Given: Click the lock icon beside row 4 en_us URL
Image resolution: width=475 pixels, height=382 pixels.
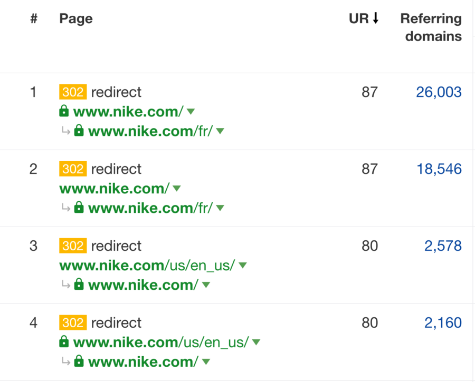Looking at the screenshot, I should (x=64, y=341).
